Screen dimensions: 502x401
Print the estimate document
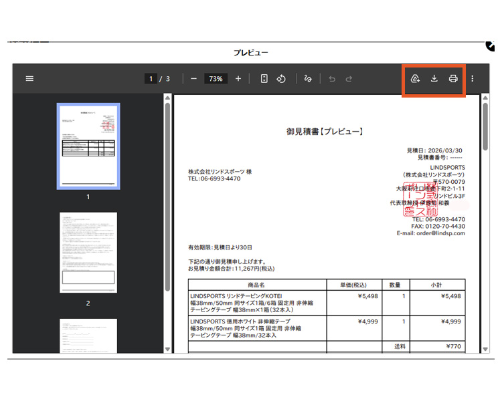click(453, 78)
